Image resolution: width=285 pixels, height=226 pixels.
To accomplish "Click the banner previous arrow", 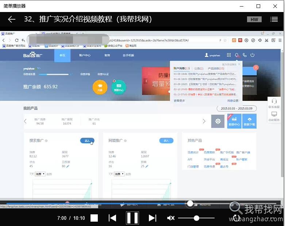I will coord(146,81).
